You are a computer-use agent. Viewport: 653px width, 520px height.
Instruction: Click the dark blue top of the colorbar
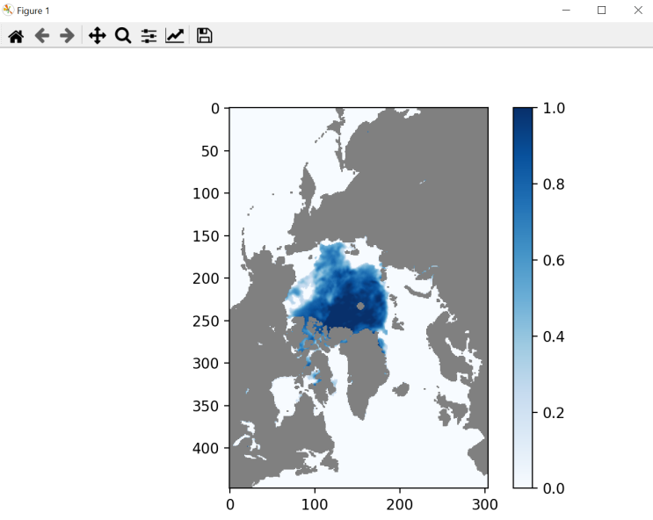(522, 112)
